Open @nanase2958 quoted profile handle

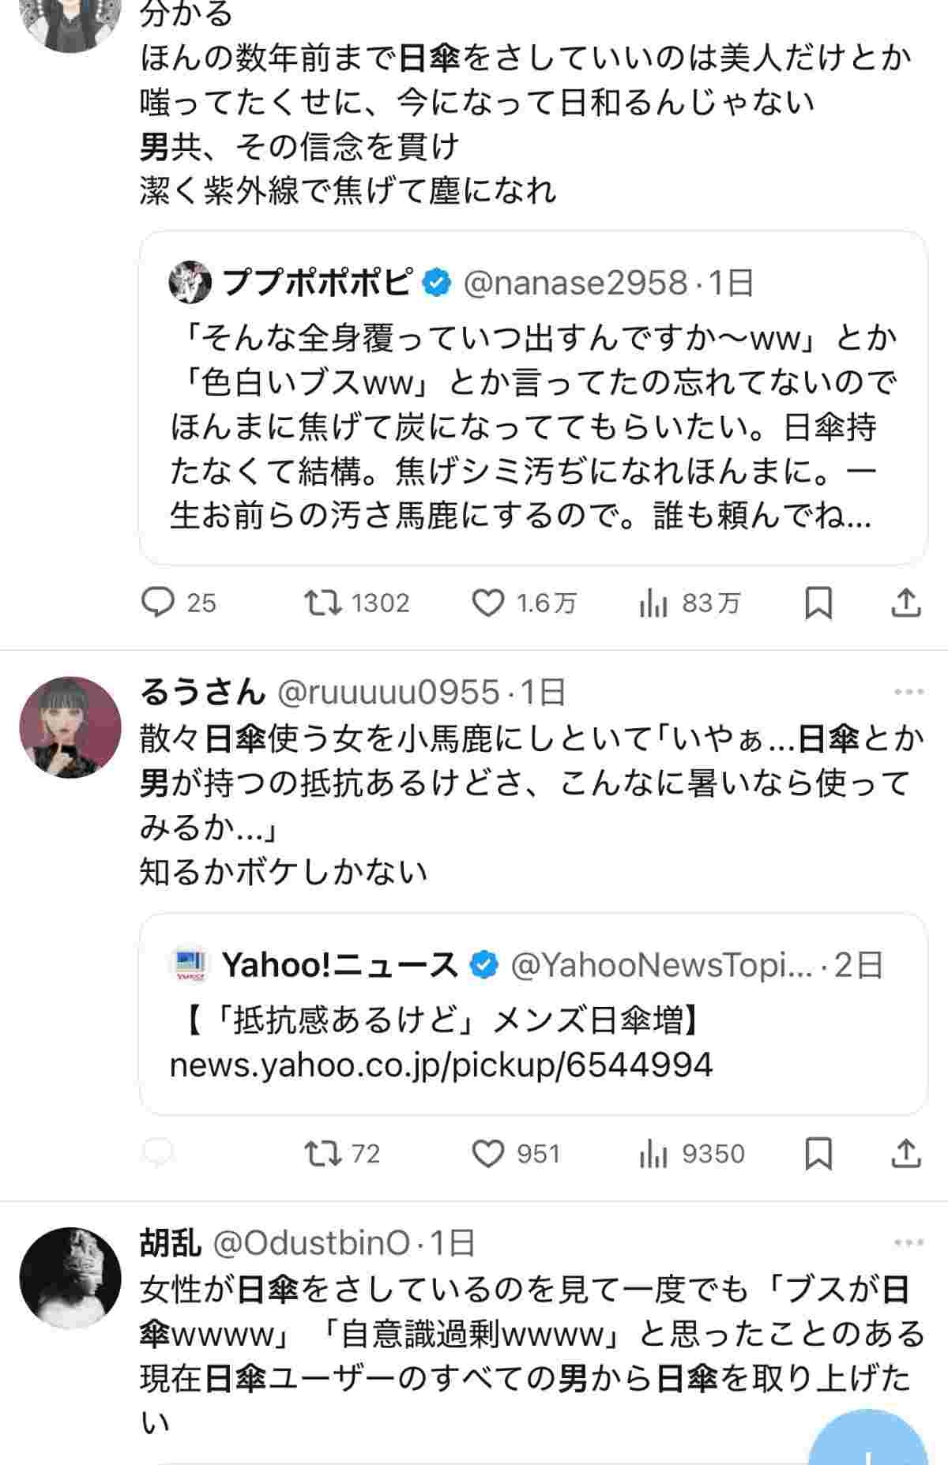[574, 283]
